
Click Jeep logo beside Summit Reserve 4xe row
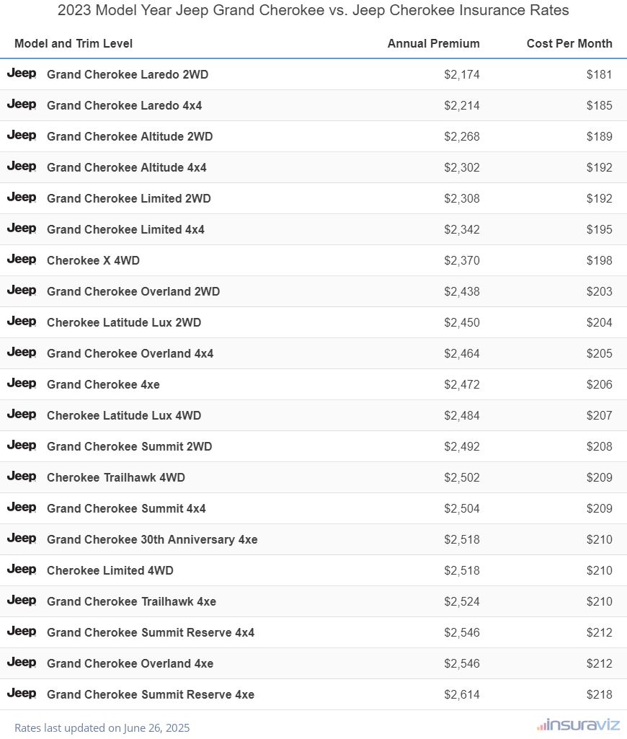[x=22, y=694]
